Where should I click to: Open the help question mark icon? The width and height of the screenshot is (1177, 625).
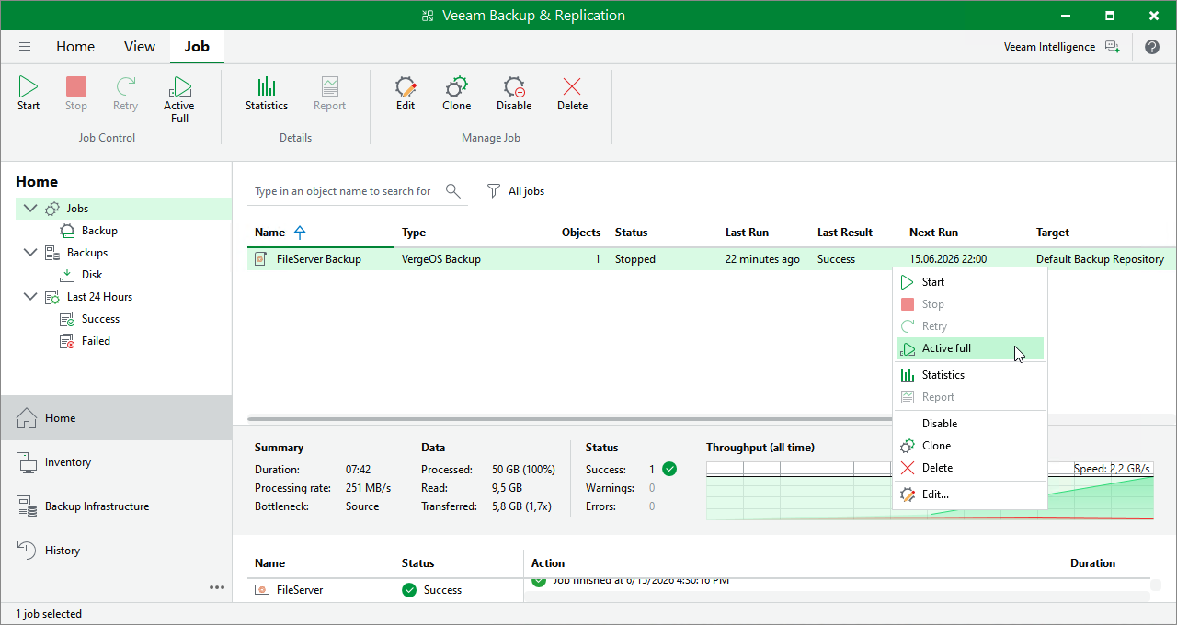coord(1152,47)
